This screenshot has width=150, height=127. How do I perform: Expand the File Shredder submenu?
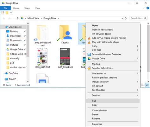(113, 90)
